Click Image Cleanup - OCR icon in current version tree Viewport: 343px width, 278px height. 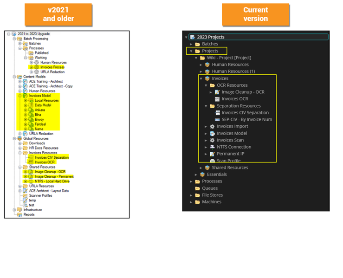coord(217,92)
